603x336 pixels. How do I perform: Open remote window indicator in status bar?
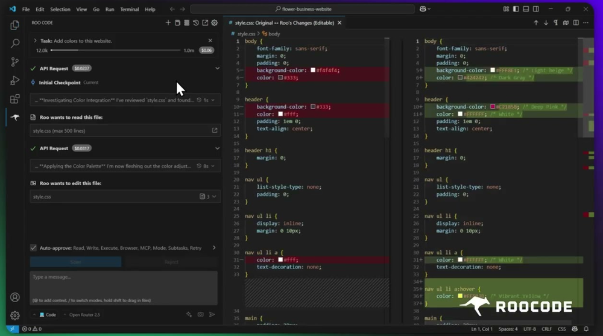pos(12,329)
